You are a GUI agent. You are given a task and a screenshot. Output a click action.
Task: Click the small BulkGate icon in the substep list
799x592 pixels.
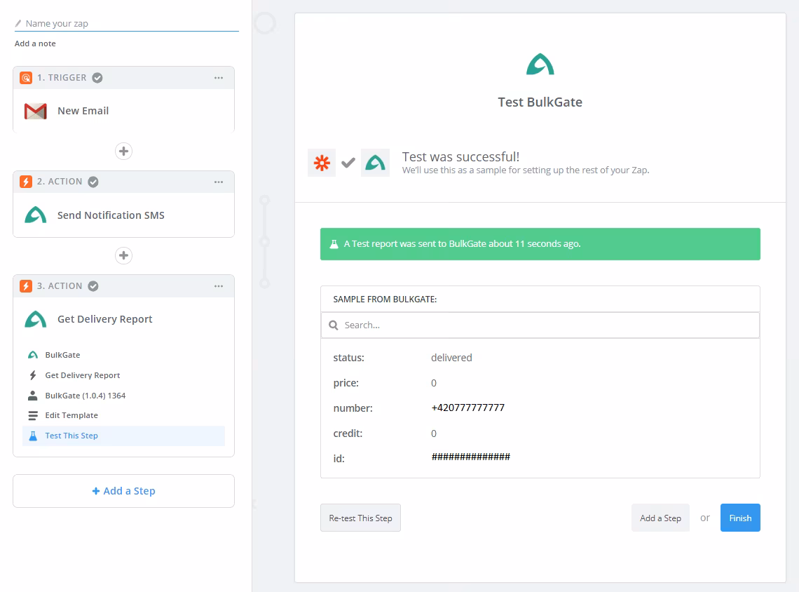pos(33,355)
